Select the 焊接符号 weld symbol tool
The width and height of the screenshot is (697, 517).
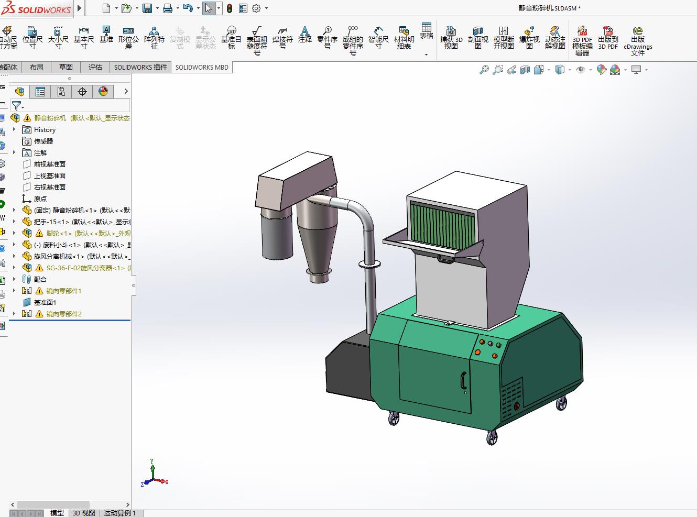pyautogui.click(x=282, y=38)
